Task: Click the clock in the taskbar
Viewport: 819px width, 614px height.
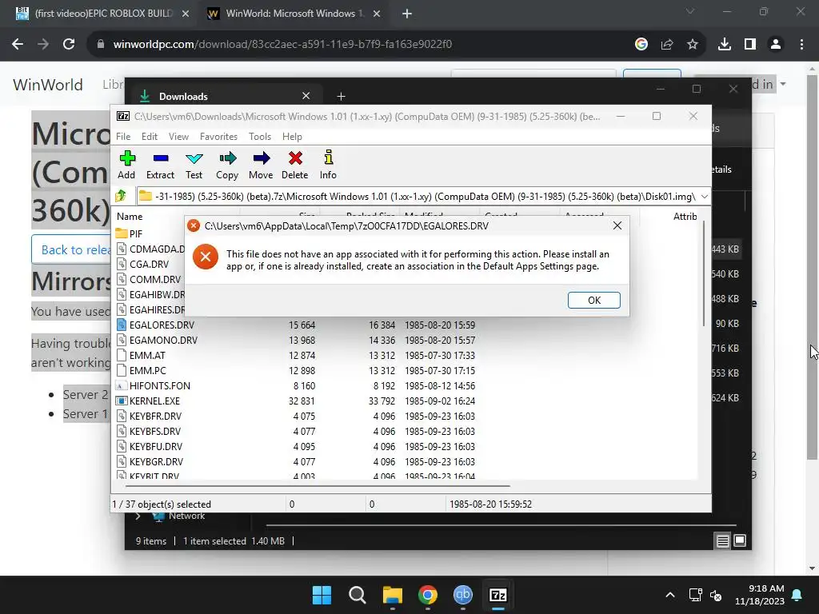Action: coord(759,595)
